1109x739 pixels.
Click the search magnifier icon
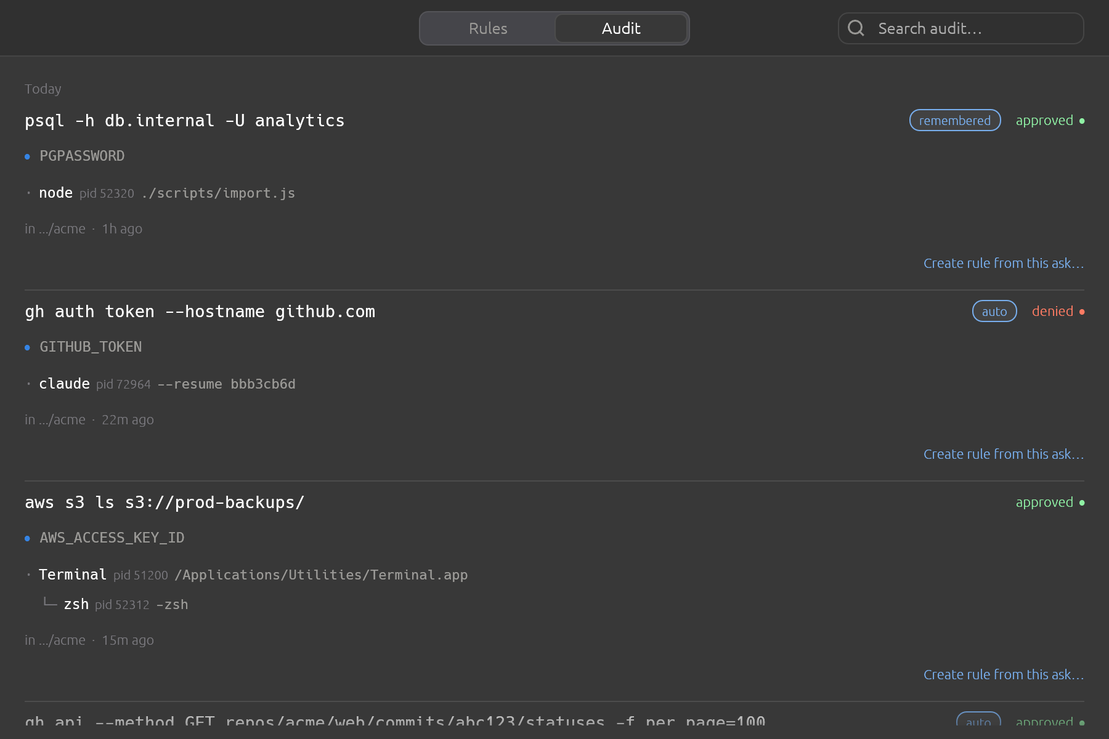pyautogui.click(x=856, y=28)
